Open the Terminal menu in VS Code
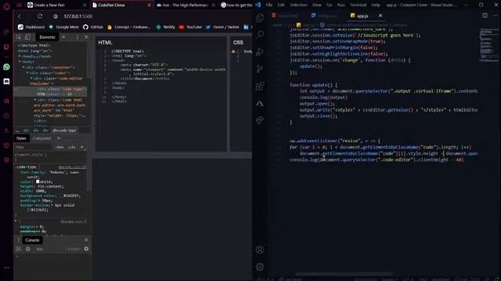Image resolution: width=501 pixels, height=281 pixels. pyautogui.click(x=358, y=5)
